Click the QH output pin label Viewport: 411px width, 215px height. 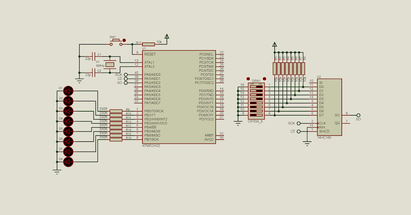coord(337,123)
